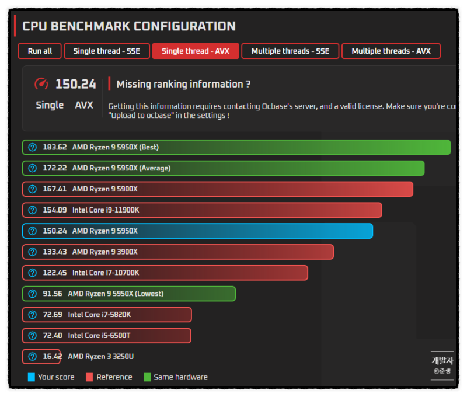Image resolution: width=467 pixels, height=397 pixels.
Task: Click the question mark beside AMD Ryzen 3 3250U
Action: coord(32,356)
